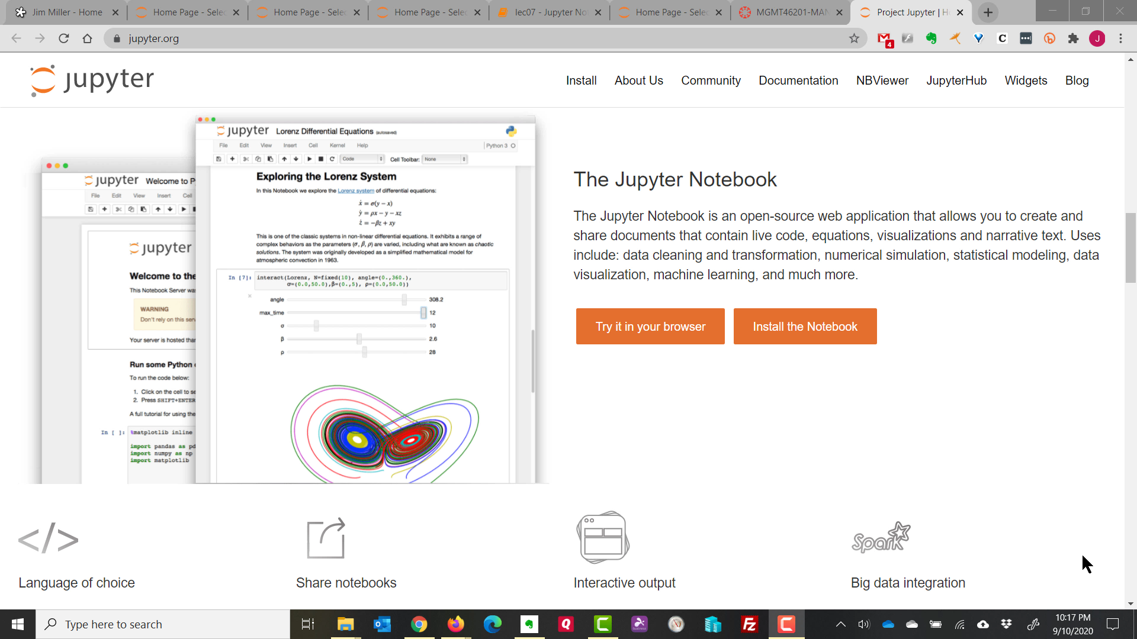
Task: Open the browser home icon
Action: (x=88, y=38)
